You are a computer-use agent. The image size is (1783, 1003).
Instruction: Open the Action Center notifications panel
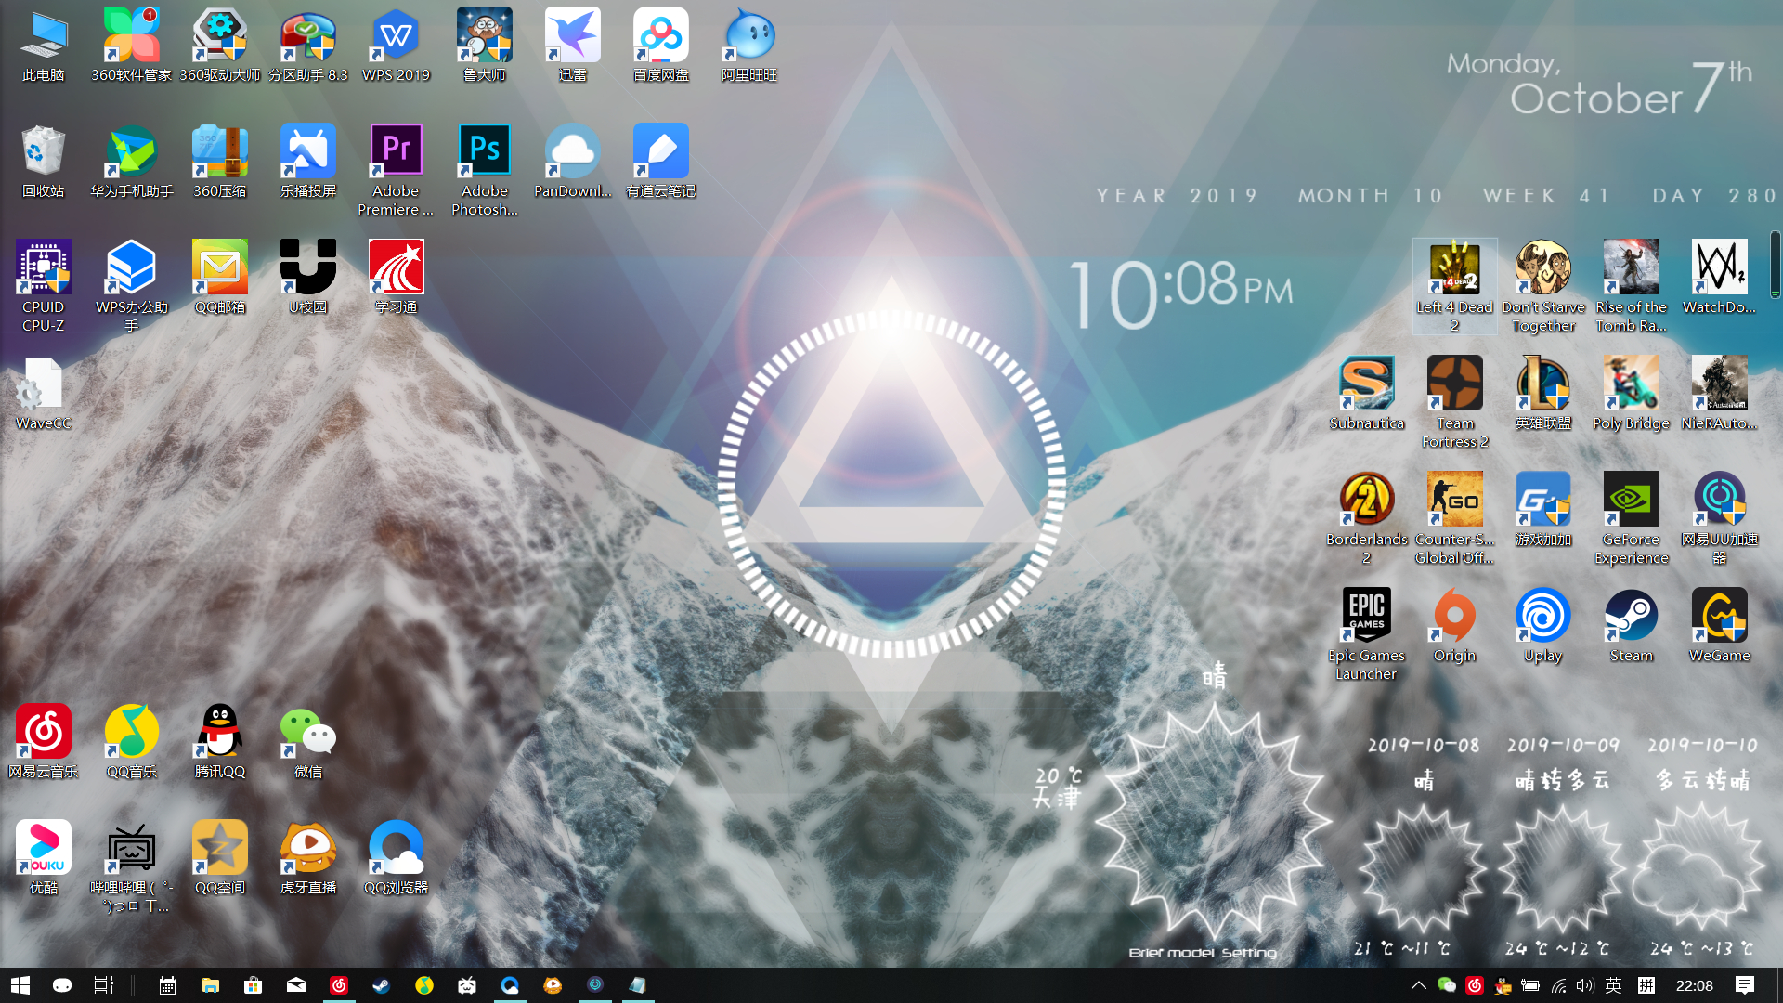1744,985
